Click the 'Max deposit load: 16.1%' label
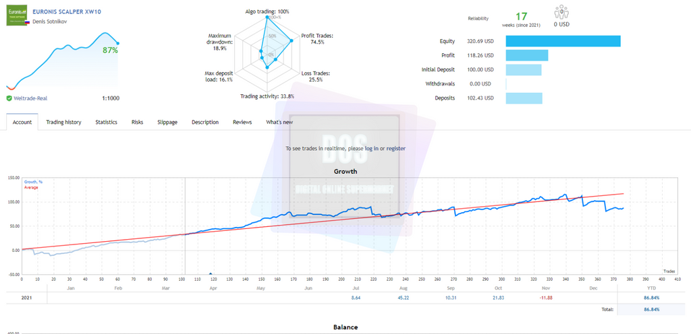Viewport: 691px width, 334px height. (219, 77)
